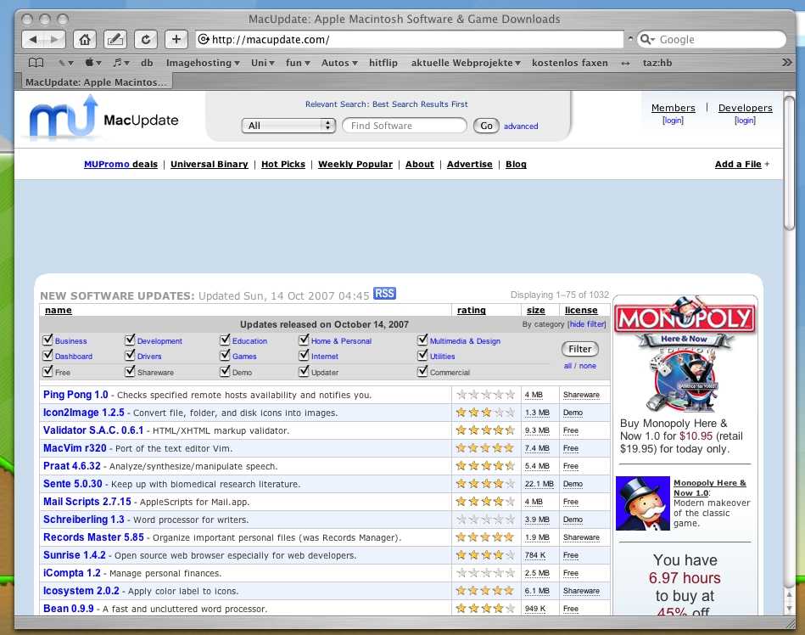Image resolution: width=805 pixels, height=635 pixels.
Task: Uncheck the Development category checkbox
Action: click(x=130, y=340)
